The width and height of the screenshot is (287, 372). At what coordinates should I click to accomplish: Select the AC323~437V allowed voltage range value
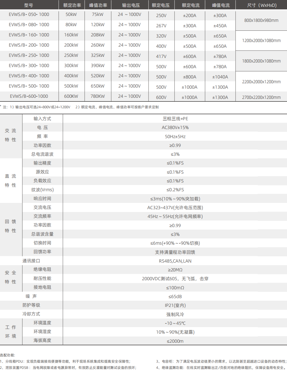point(175,208)
